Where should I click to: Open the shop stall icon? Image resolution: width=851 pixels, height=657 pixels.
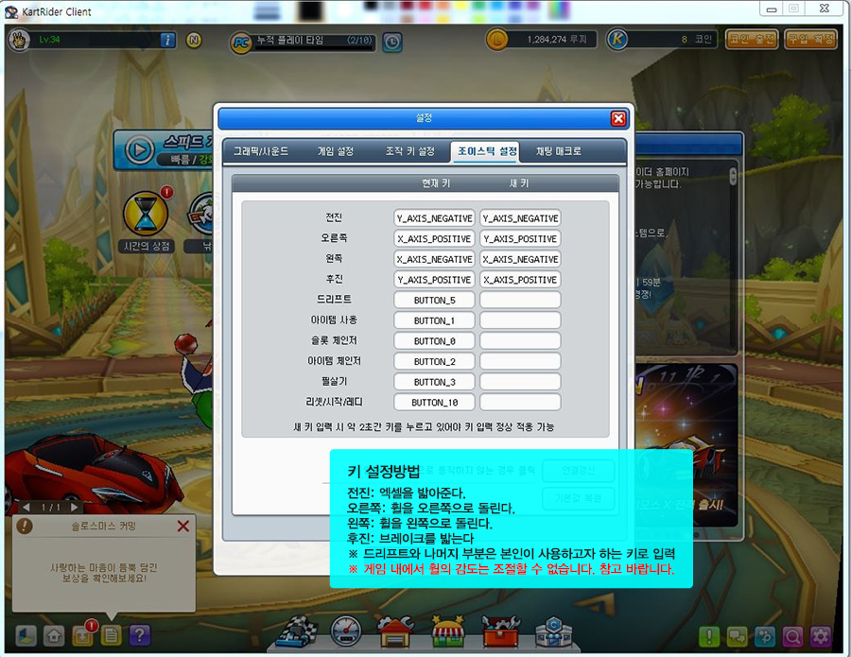446,631
